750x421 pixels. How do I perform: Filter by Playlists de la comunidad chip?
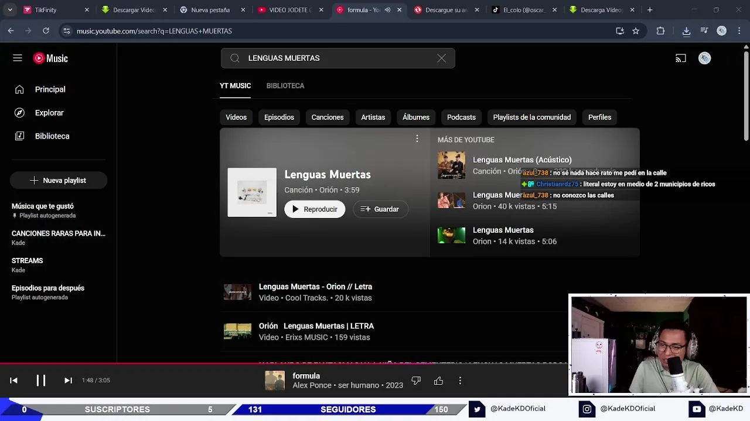532,118
